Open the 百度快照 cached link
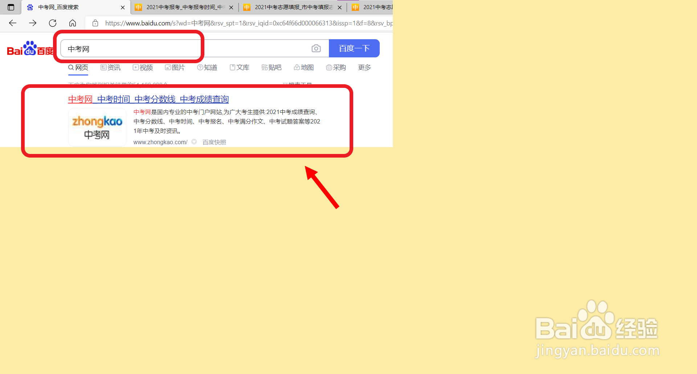 coord(214,142)
